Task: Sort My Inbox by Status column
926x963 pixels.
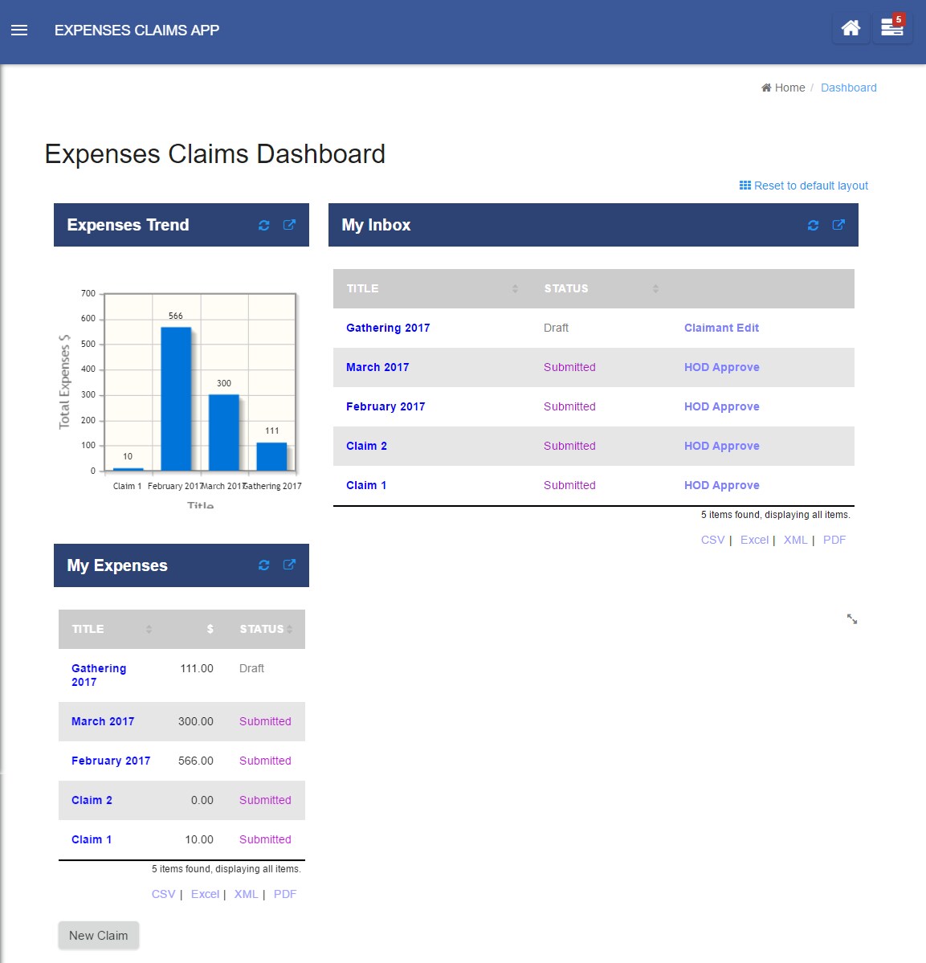Action: [602, 288]
